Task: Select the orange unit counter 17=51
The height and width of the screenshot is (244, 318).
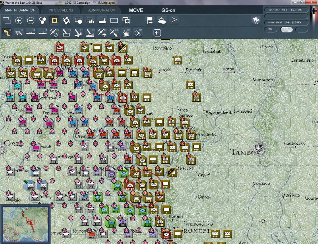Action: (x=109, y=122)
